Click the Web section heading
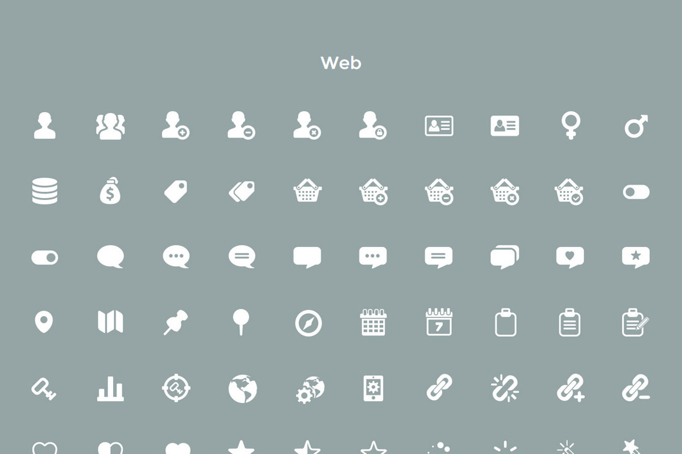The image size is (682, 454). point(341,62)
